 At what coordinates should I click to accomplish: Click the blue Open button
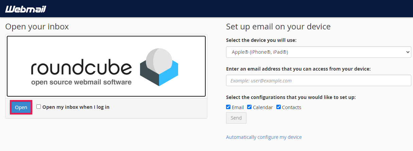coord(21,107)
